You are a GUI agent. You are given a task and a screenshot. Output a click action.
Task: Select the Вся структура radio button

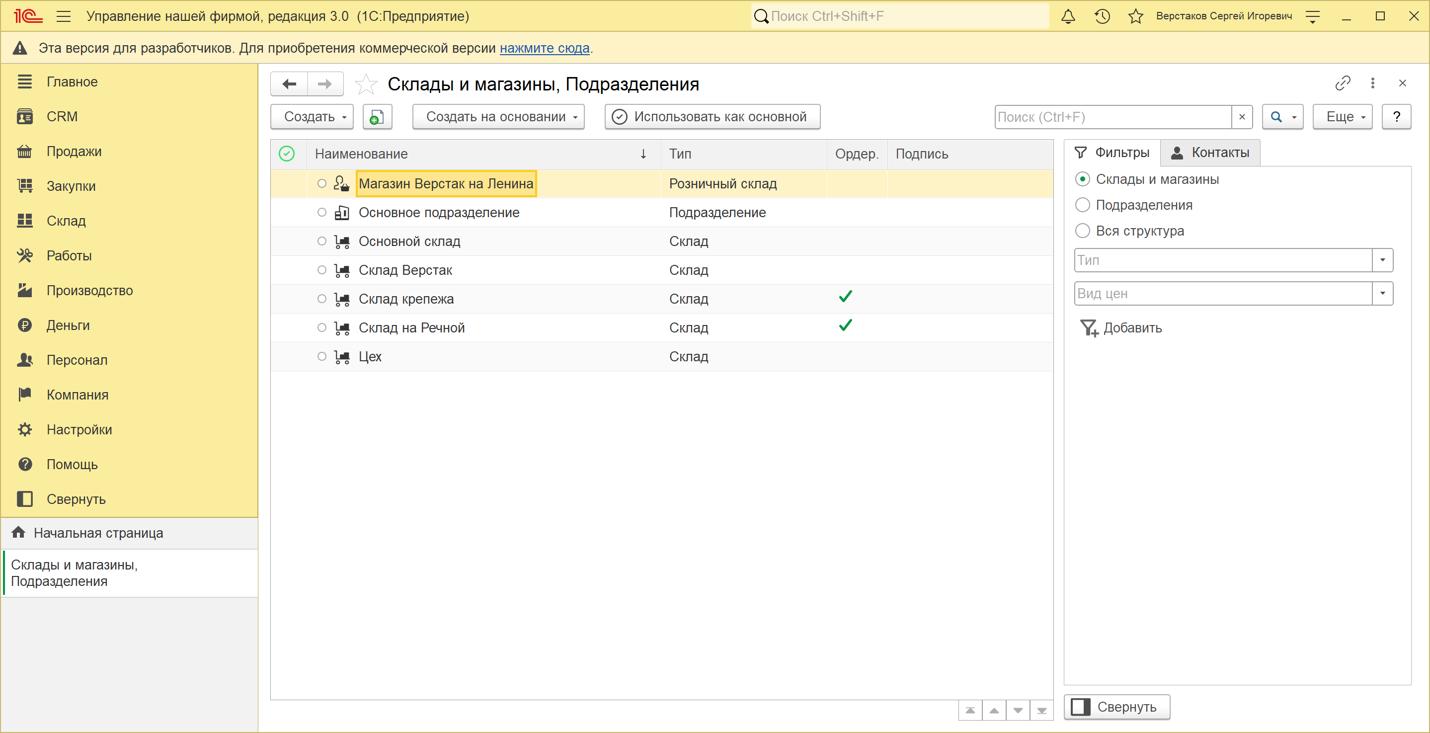tap(1082, 231)
